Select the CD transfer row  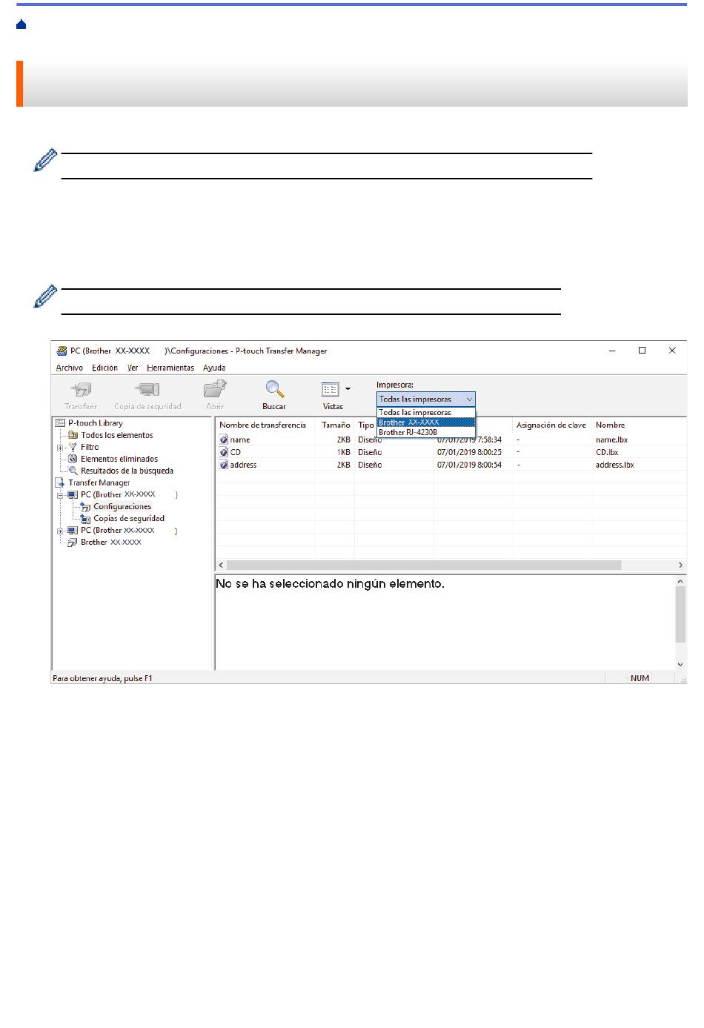(451, 452)
